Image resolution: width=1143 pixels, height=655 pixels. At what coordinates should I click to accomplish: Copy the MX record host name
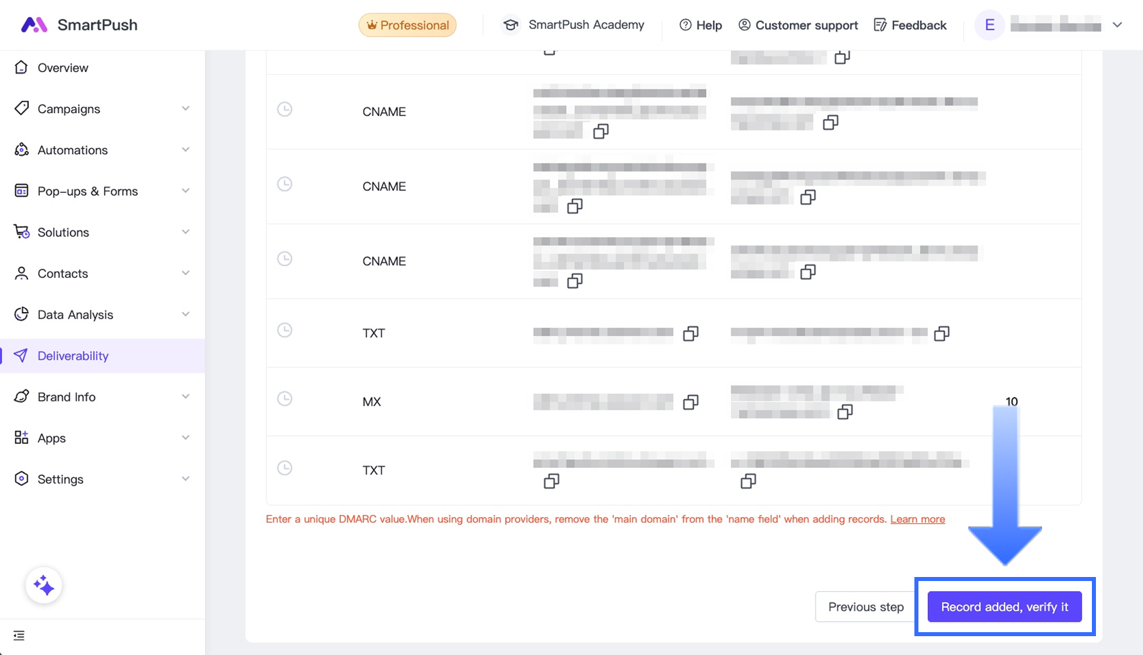click(691, 402)
